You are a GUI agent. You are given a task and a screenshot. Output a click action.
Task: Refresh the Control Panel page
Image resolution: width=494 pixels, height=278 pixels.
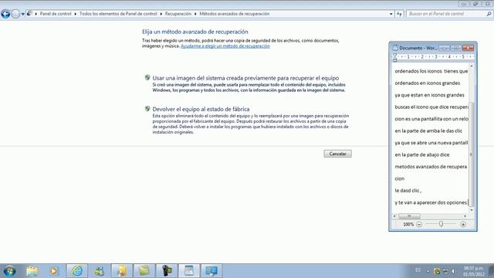tap(399, 14)
